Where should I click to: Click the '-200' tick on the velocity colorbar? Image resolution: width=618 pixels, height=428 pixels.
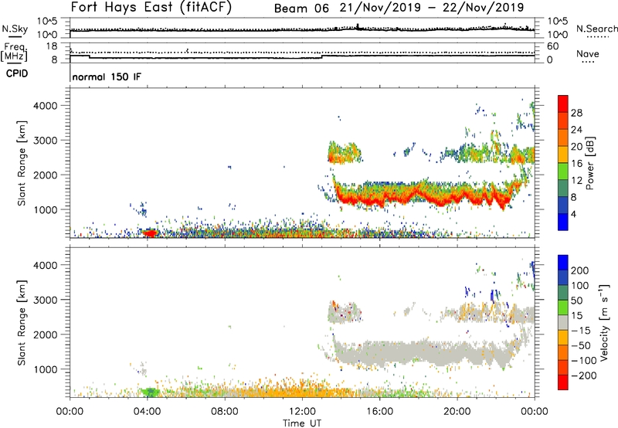(584, 375)
